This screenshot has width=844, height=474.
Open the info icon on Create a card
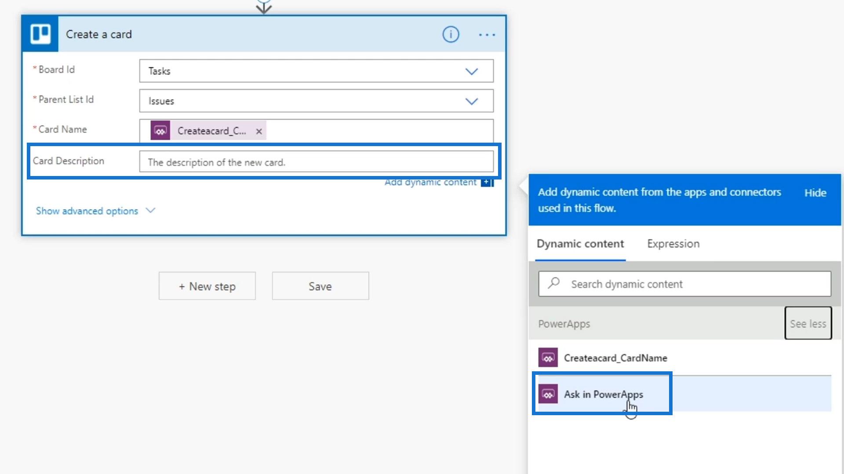click(x=451, y=34)
